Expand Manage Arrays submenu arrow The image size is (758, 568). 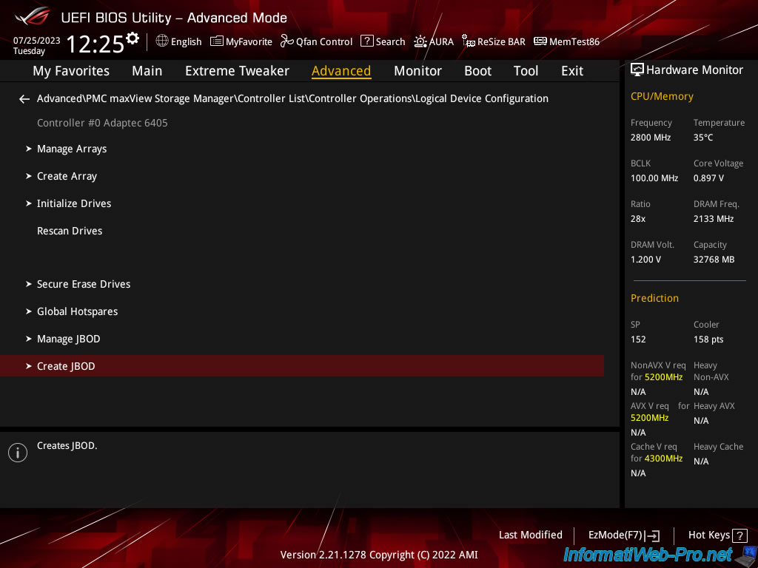point(29,149)
